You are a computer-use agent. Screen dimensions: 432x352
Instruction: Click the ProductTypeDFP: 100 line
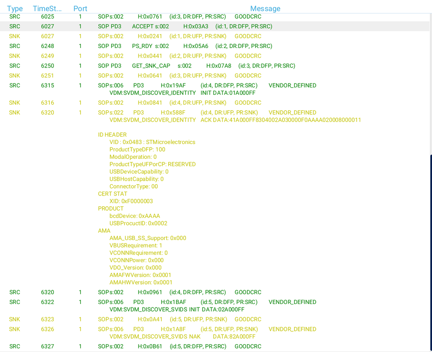(x=137, y=150)
